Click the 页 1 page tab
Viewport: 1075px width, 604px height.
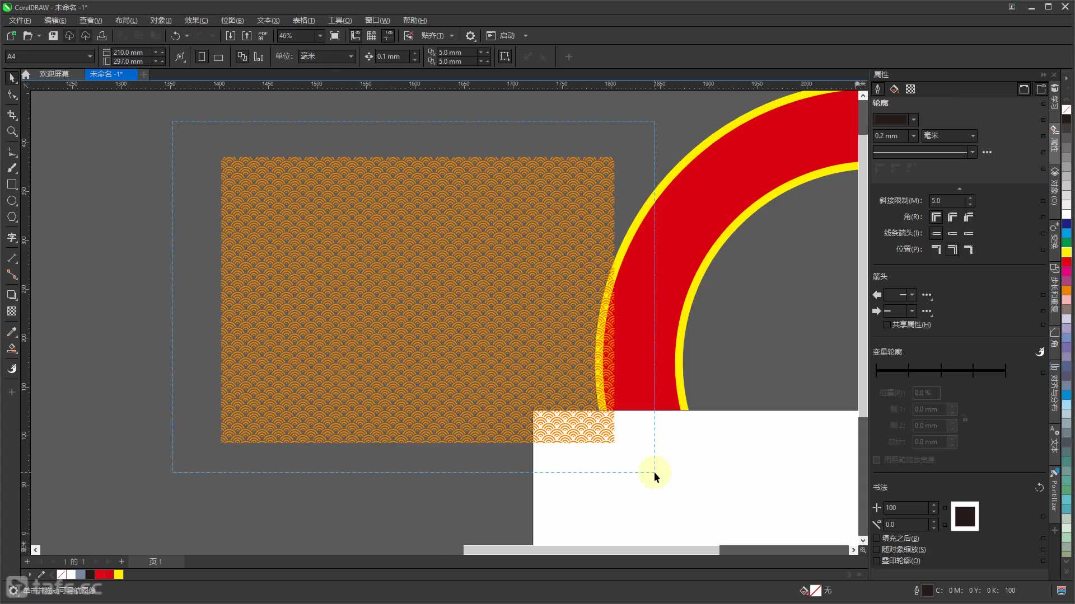[156, 561]
